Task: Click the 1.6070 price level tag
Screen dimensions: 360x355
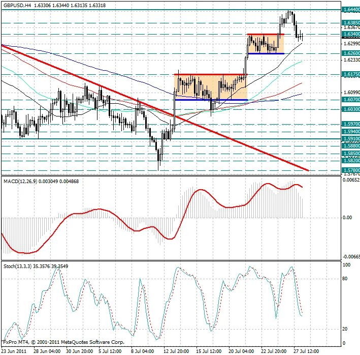Action: [x=351, y=100]
